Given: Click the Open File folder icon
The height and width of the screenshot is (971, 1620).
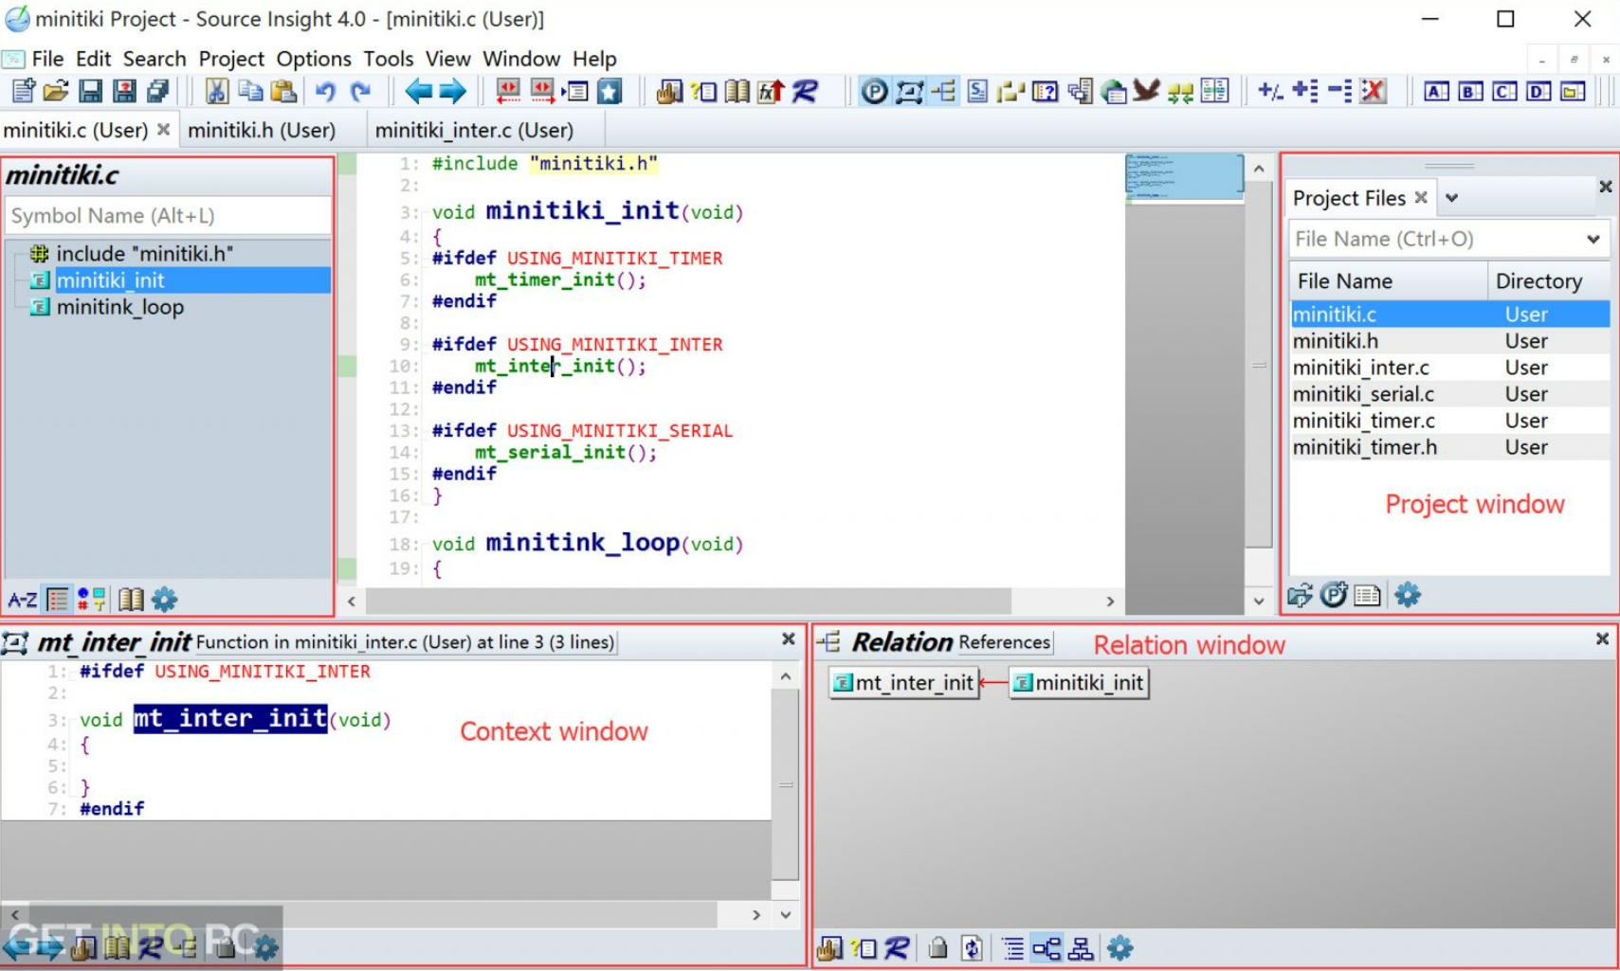Looking at the screenshot, I should (x=56, y=91).
